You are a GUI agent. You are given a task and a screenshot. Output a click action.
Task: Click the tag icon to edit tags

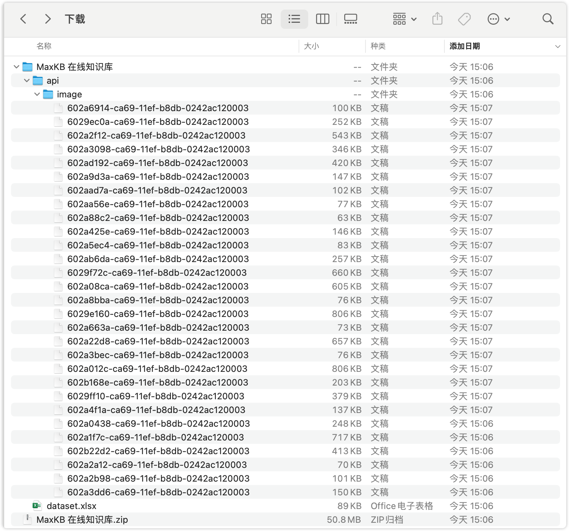click(464, 19)
